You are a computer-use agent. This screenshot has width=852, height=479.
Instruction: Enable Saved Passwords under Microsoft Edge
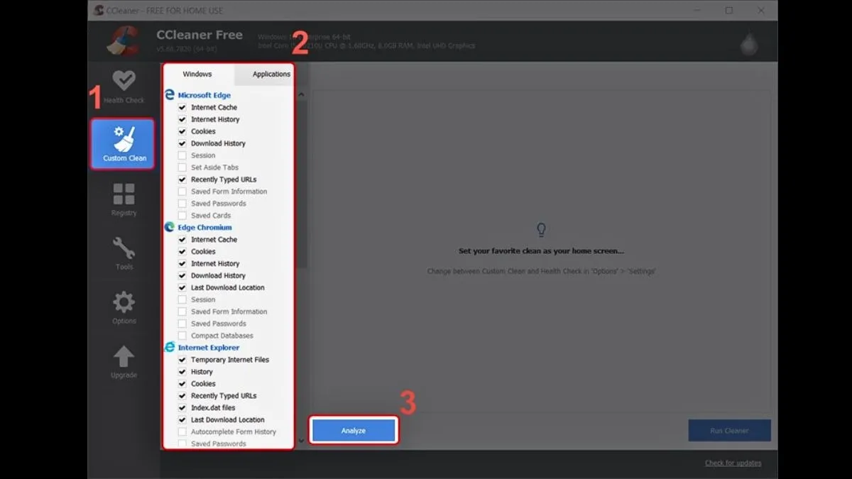(182, 204)
